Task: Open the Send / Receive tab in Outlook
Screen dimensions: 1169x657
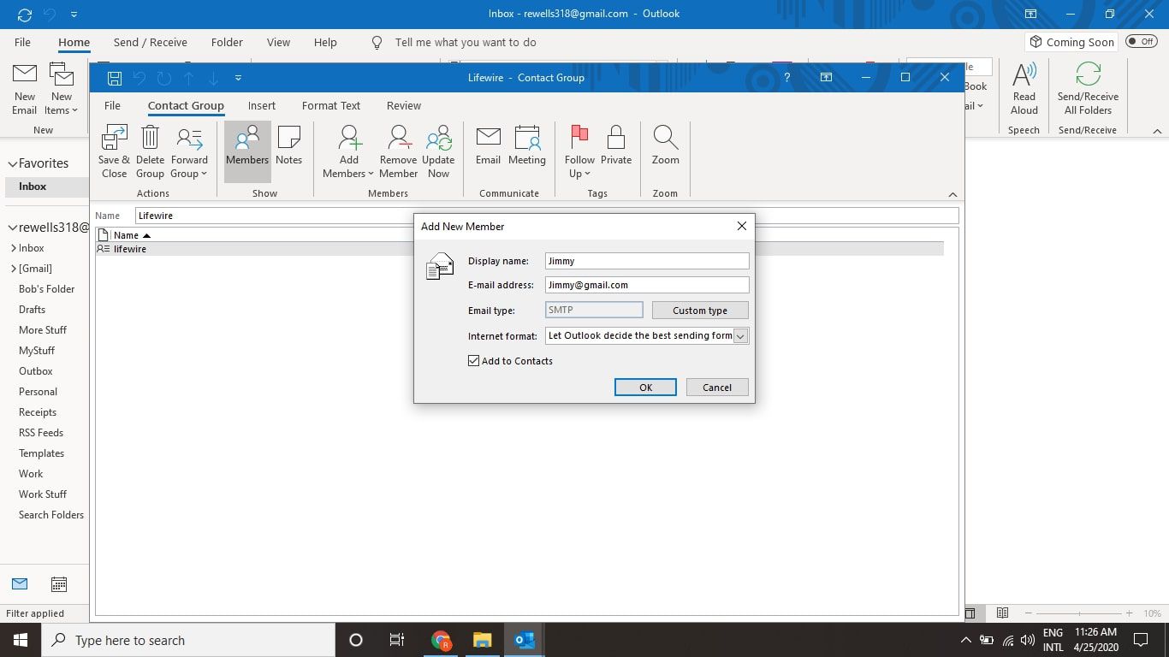Action: coord(150,42)
